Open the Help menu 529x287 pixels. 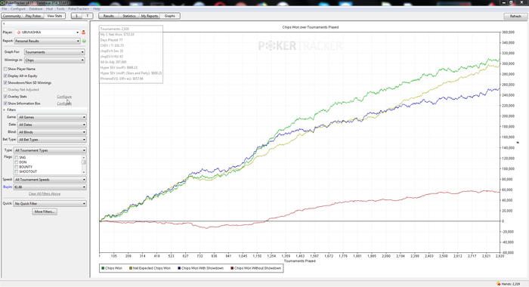coord(97,9)
